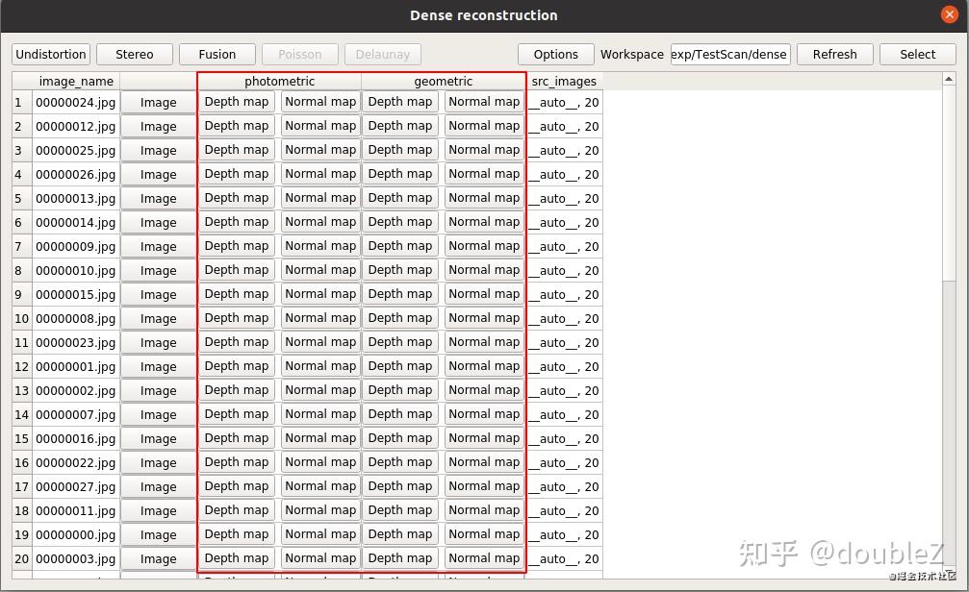Start the Stereo reconstruction
The image size is (969, 592).
click(x=134, y=54)
